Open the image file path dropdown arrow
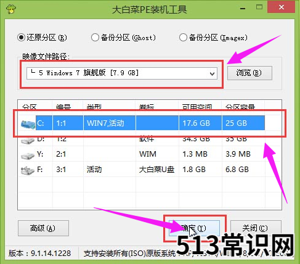 click(x=212, y=73)
